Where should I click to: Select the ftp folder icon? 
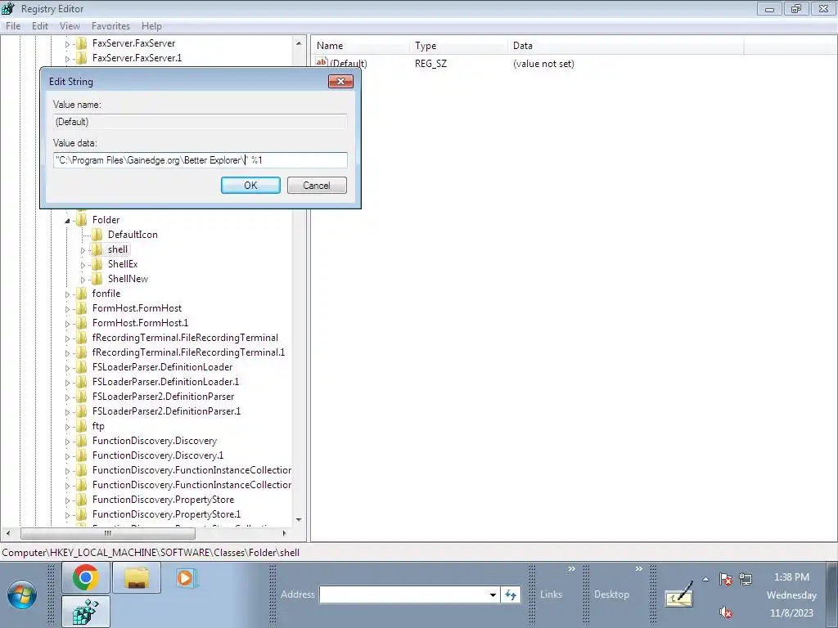pyautogui.click(x=81, y=426)
